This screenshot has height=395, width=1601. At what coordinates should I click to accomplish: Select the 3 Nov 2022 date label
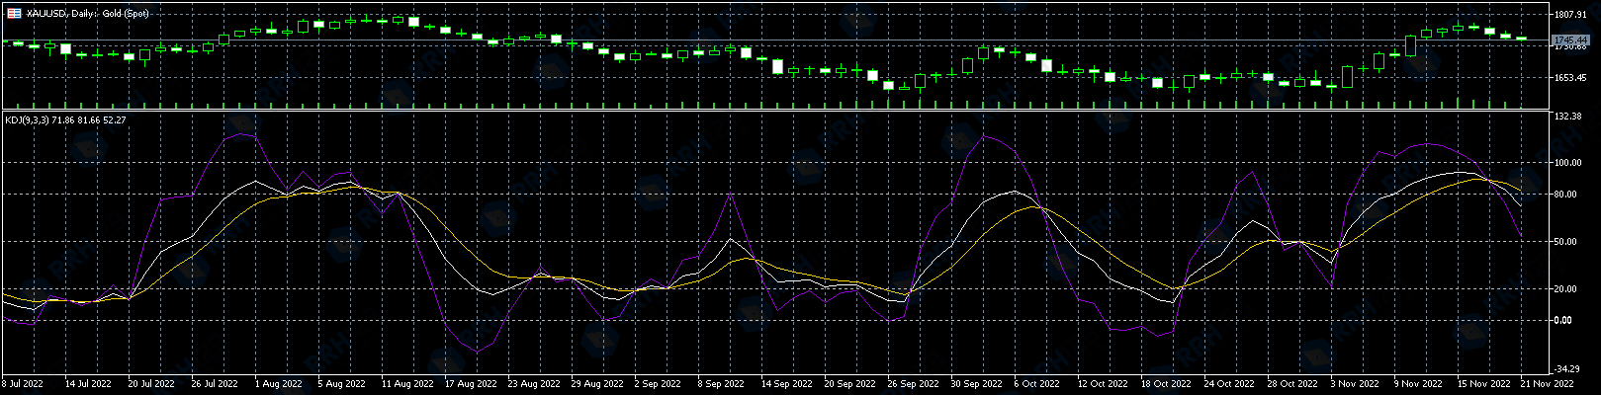pyautogui.click(x=1355, y=383)
